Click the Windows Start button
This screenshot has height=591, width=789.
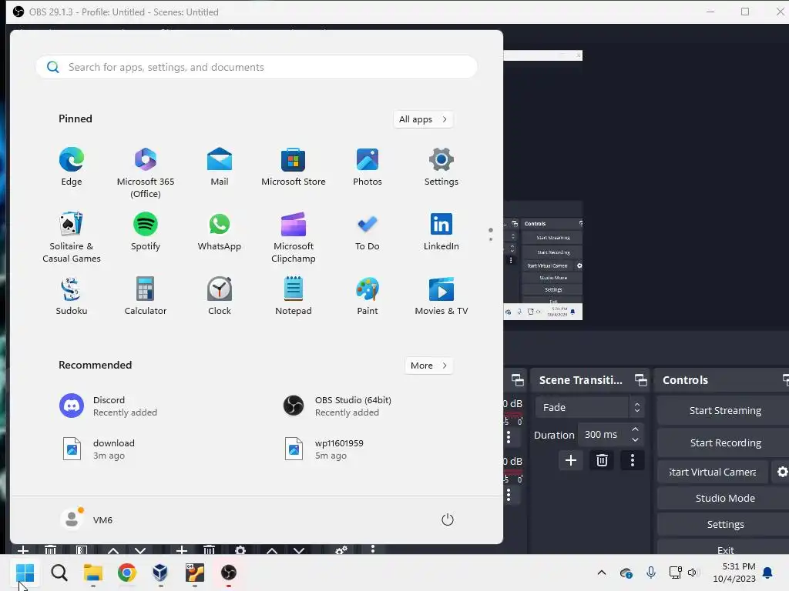coord(25,573)
